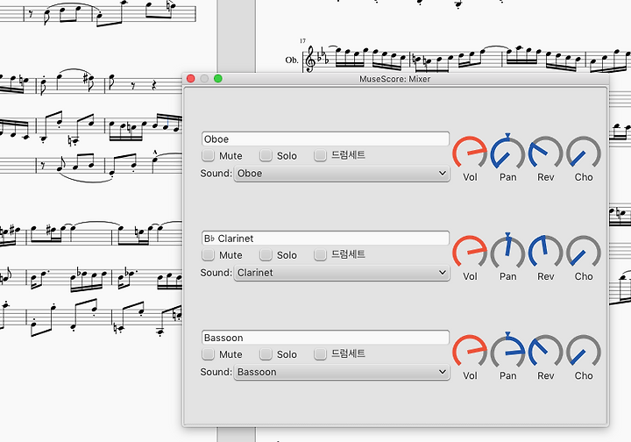
Task: Enable Solo for the Oboe
Action: [x=266, y=155]
